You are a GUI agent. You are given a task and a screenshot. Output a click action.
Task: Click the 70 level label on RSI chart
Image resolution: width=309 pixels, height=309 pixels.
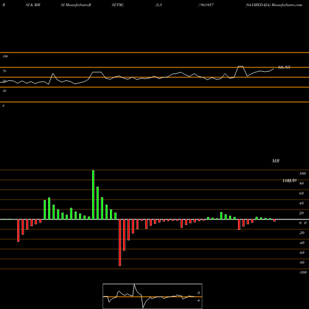pos(4,71)
